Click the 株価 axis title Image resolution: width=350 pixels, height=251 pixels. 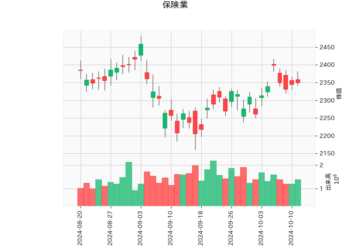339,93
